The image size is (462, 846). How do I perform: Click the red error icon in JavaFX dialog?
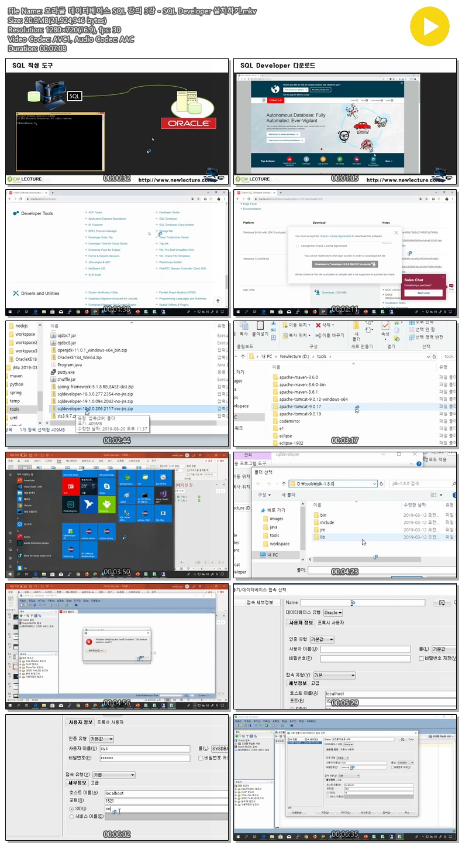point(88,642)
